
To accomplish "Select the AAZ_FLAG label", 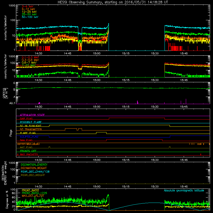I will pos(26,147).
